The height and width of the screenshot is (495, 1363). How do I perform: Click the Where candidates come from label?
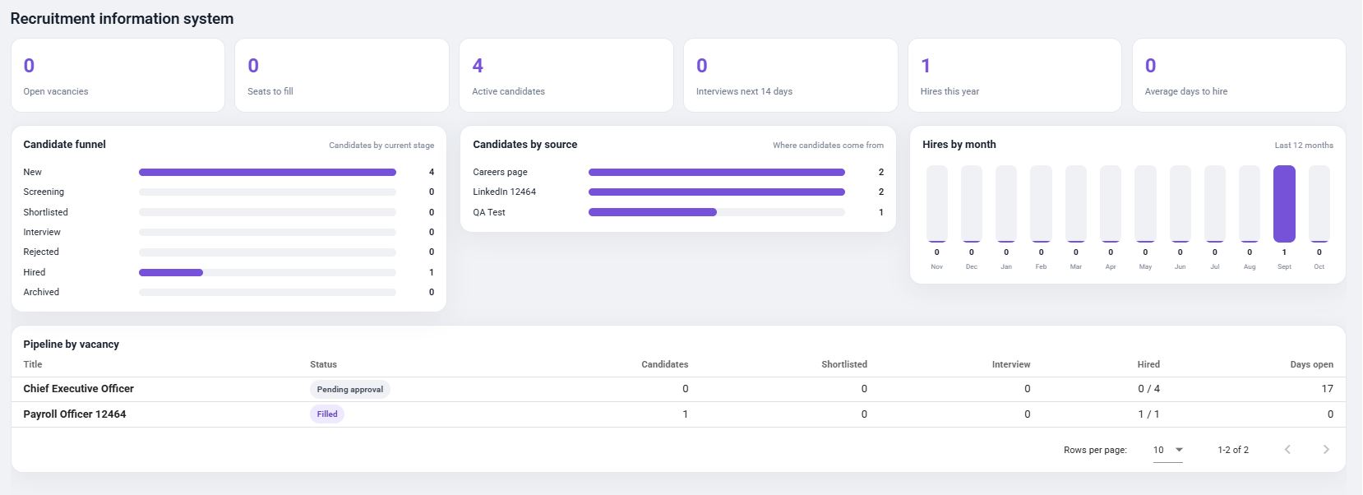(828, 145)
